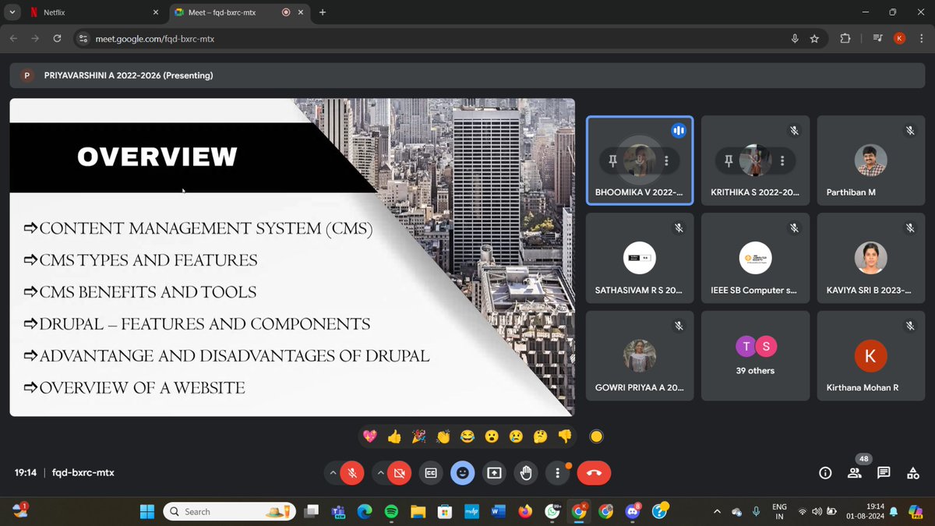This screenshot has width=935, height=526.
Task: Leave the call
Action: pos(594,472)
